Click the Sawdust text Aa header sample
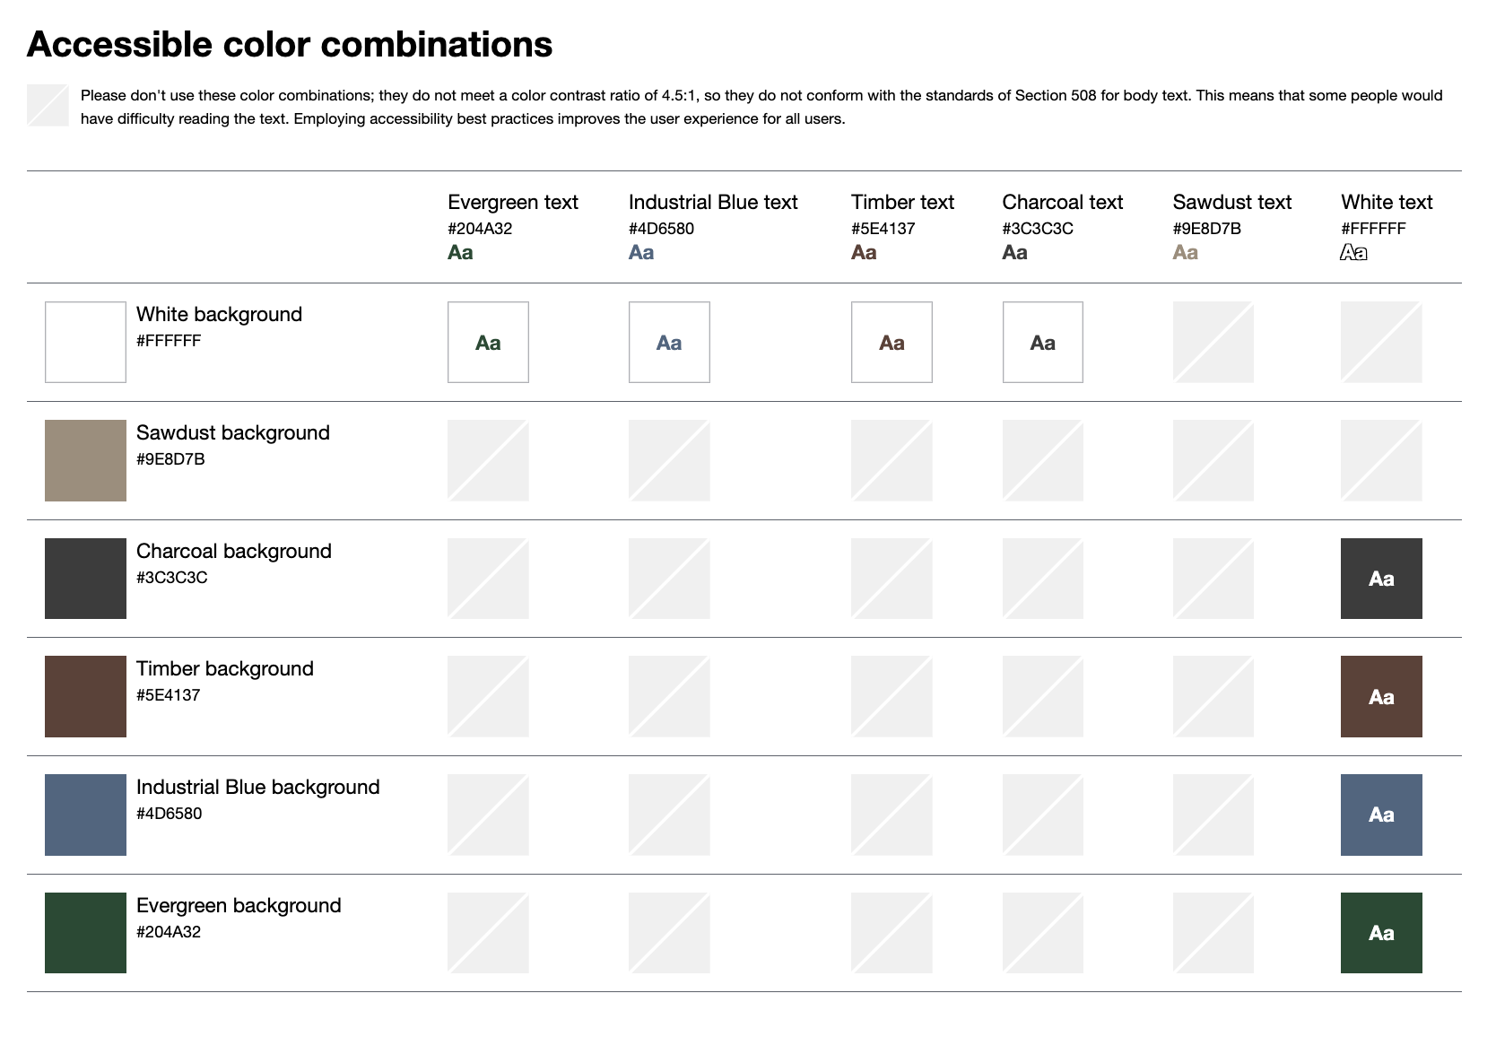Image resolution: width=1496 pixels, height=1037 pixels. (x=1186, y=253)
